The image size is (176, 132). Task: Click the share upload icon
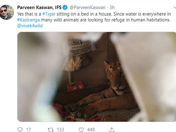point(112,129)
